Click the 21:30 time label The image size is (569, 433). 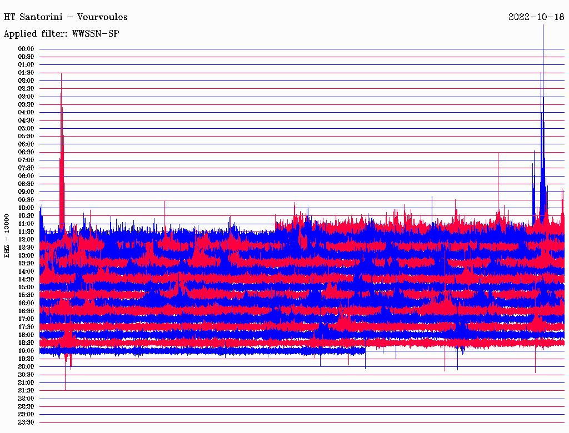(26, 390)
